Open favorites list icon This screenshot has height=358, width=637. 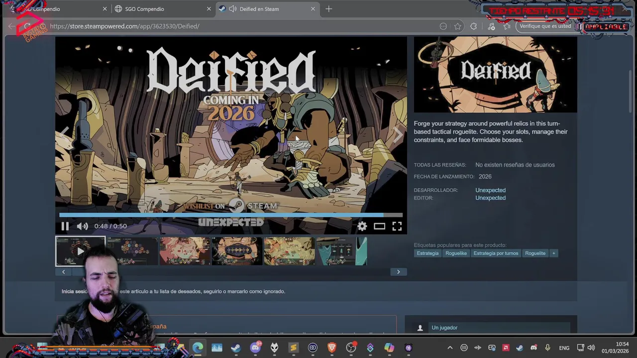[x=507, y=26]
